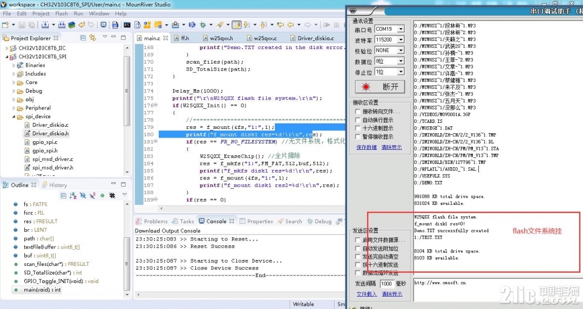
Task: Collapse the spi_device folder
Action: 13,116
